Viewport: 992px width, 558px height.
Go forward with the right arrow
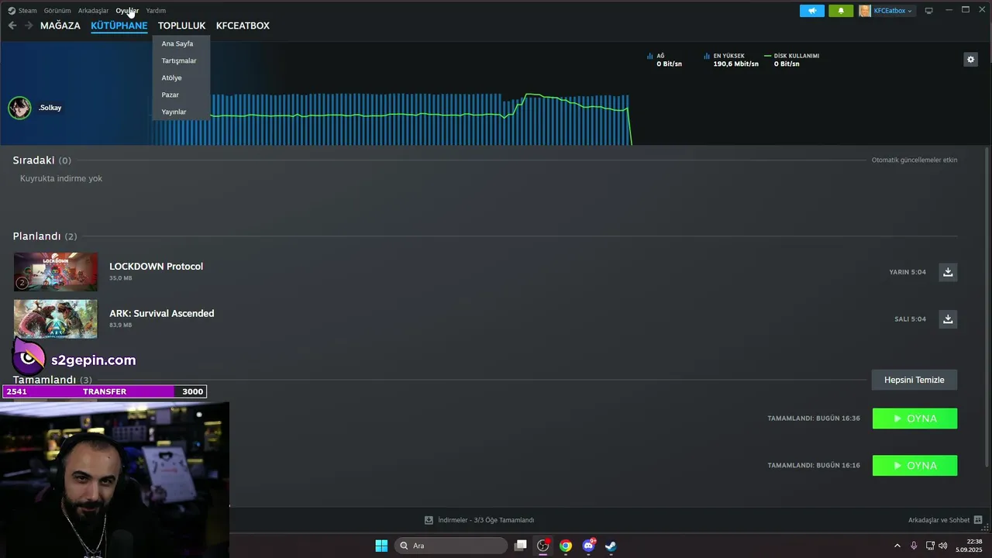[29, 26]
